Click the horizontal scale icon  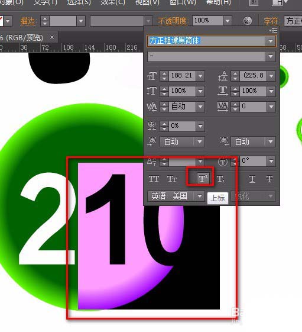click(x=223, y=91)
